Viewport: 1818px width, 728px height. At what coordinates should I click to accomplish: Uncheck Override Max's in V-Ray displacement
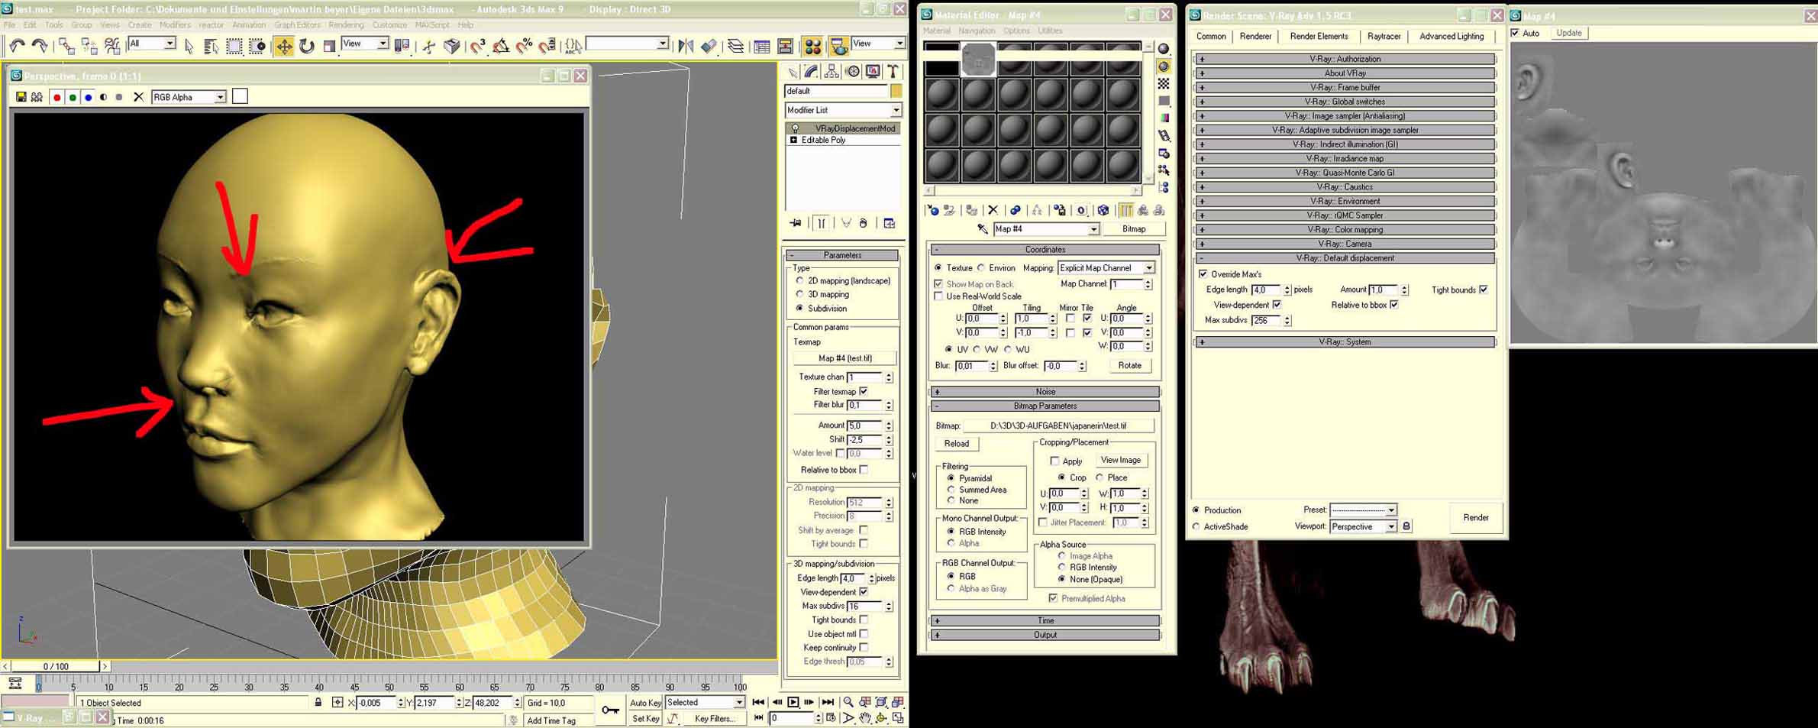pos(1203,274)
